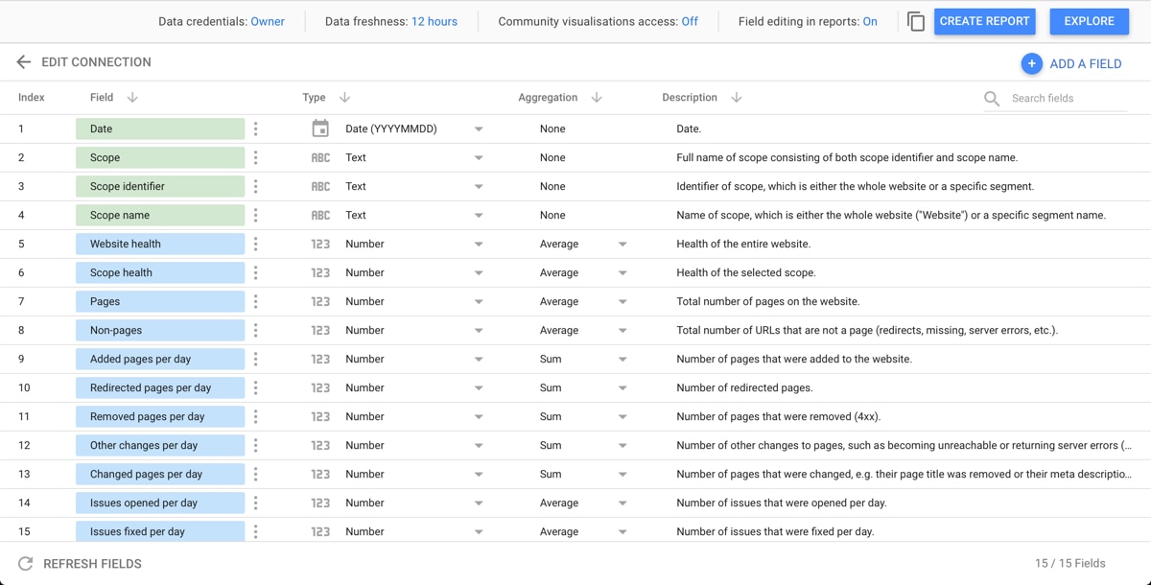This screenshot has width=1151, height=585.
Task: Click in the Search fields input
Action: pos(1069,99)
